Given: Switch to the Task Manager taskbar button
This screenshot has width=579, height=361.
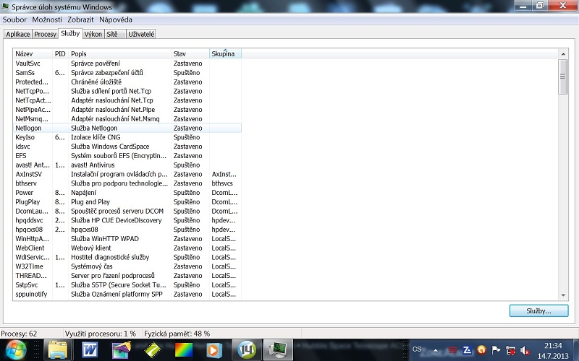Looking at the screenshot, I should pos(278,349).
